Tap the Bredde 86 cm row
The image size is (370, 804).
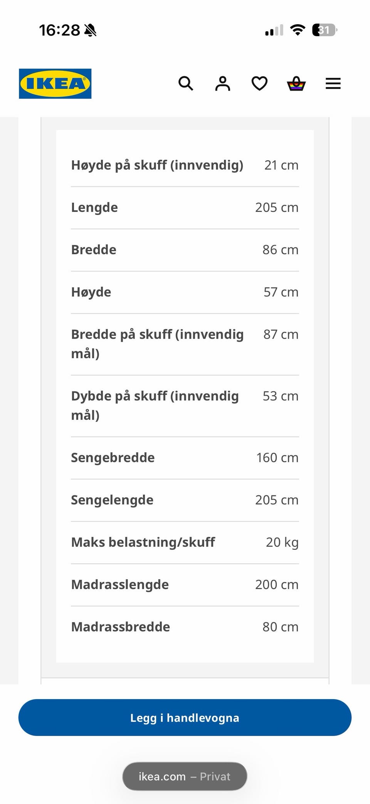point(185,250)
